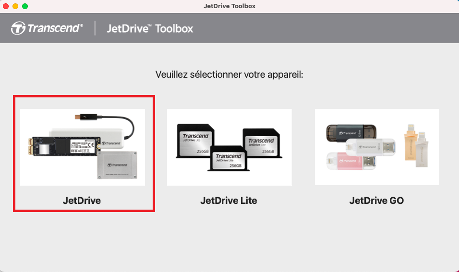Click the JetDrive Toolbox header title
The height and width of the screenshot is (272, 459).
click(x=150, y=28)
